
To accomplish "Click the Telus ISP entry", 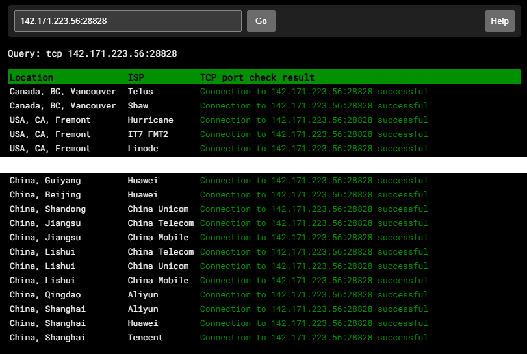I will 140,92.
